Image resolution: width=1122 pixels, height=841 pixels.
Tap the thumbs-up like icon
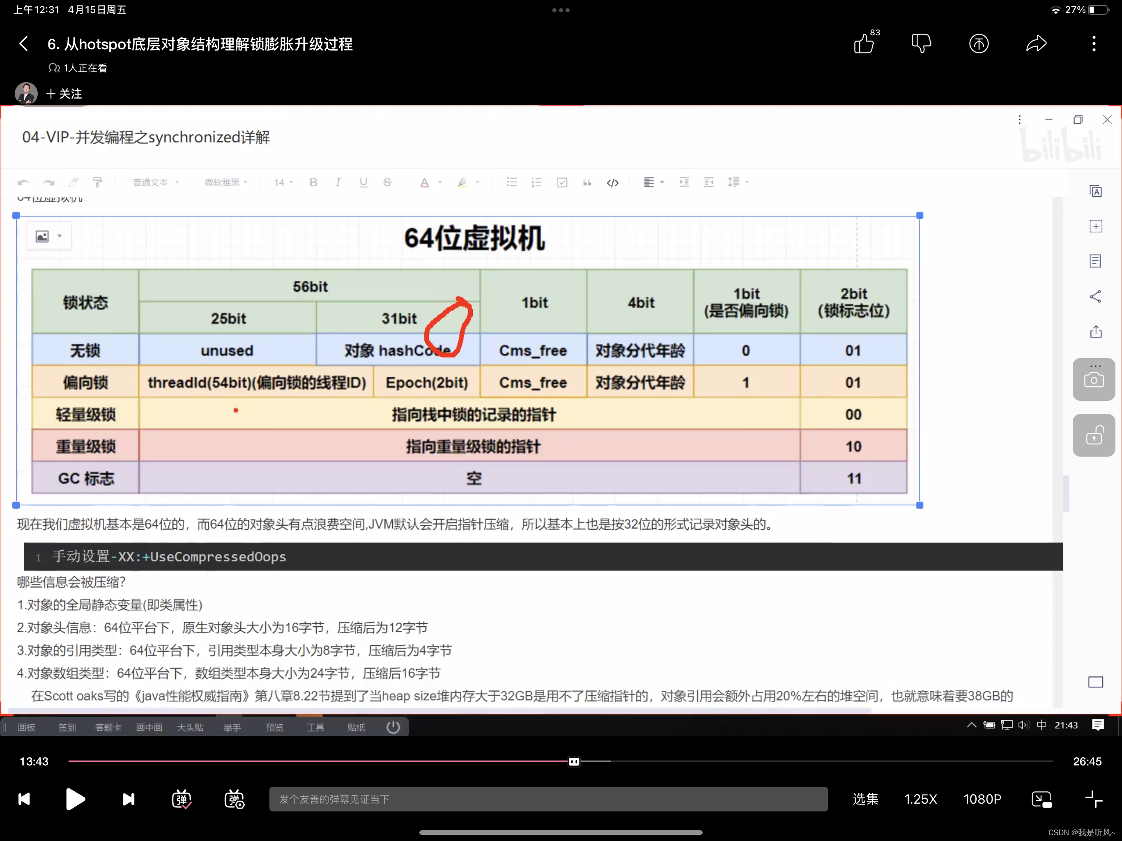tap(863, 44)
